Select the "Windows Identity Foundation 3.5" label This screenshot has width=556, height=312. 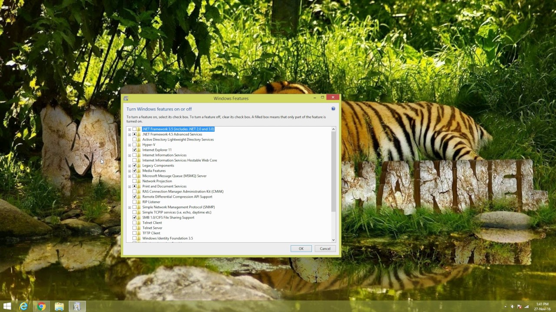pos(168,238)
